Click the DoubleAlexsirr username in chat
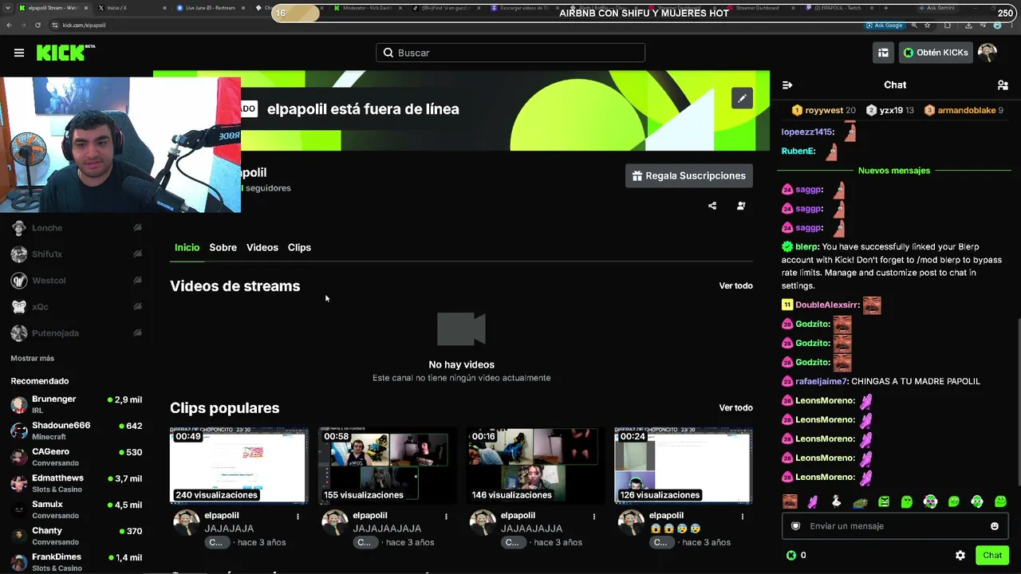 pos(826,305)
